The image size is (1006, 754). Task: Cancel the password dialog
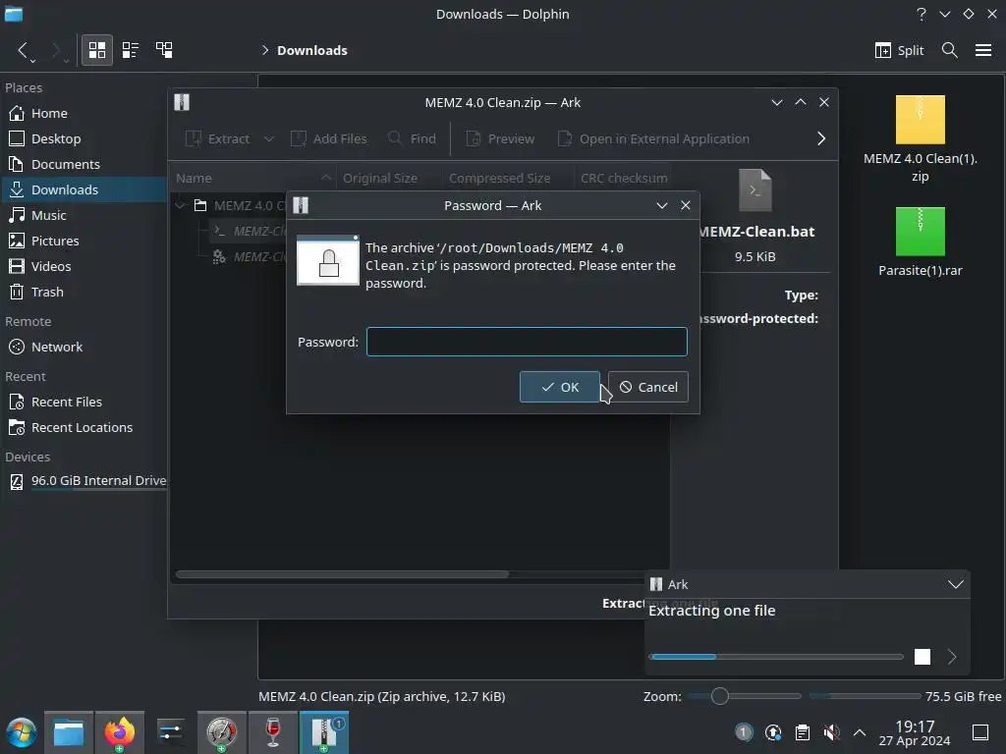[x=648, y=387]
